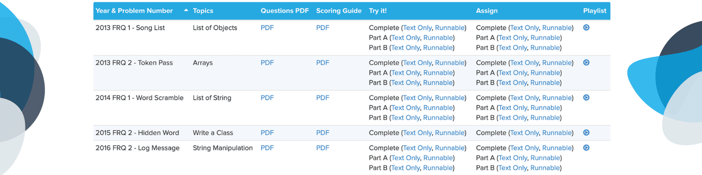Open Scoring Guide PDF for 2015 FRQ 2 Hidden Word
Screen dimensions: 702x175
pos(322,133)
